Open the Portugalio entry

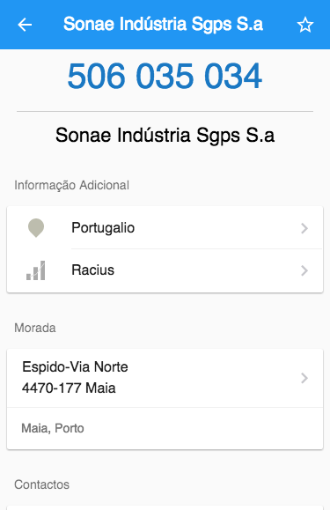coord(165,227)
